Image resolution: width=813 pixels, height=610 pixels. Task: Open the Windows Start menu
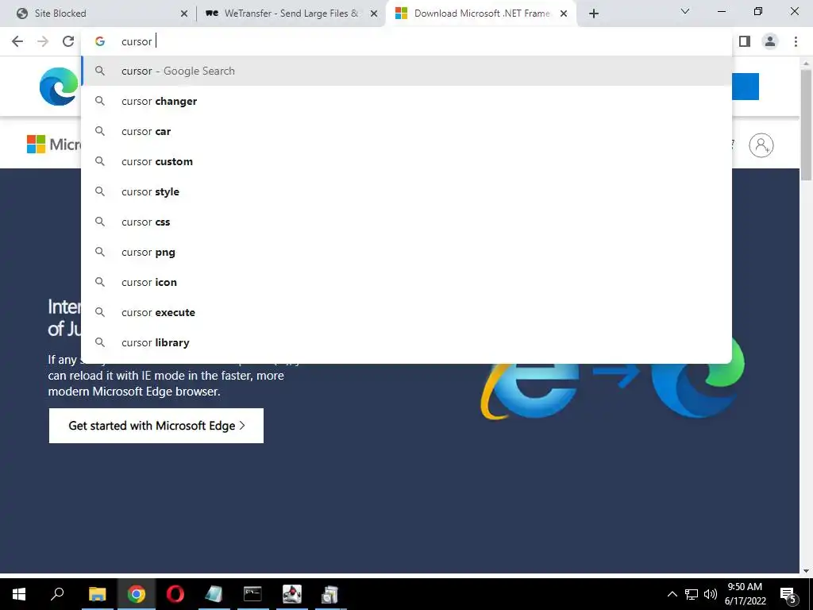[19, 594]
